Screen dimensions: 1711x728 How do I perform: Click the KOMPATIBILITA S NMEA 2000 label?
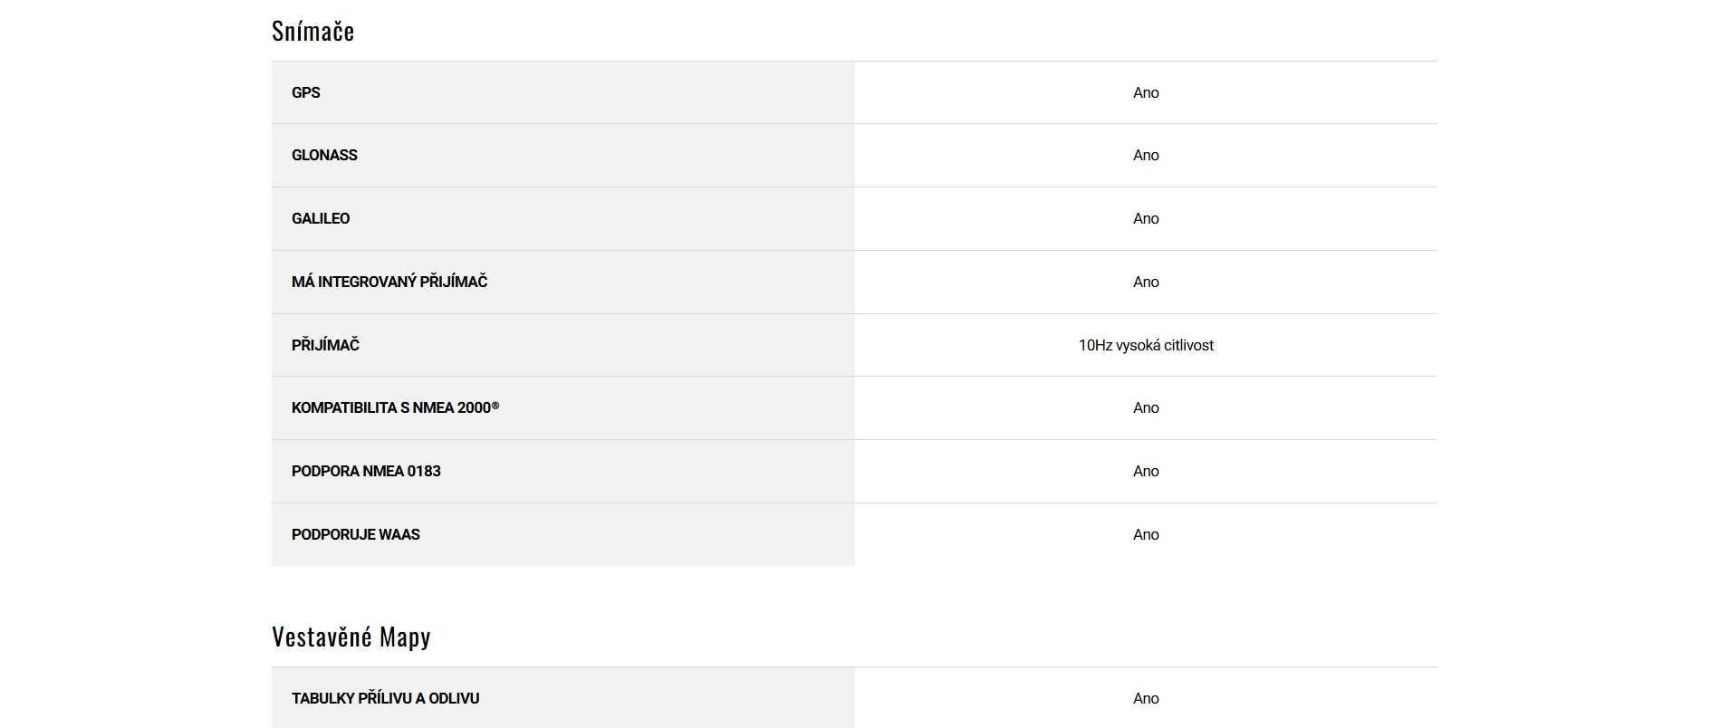395,407
